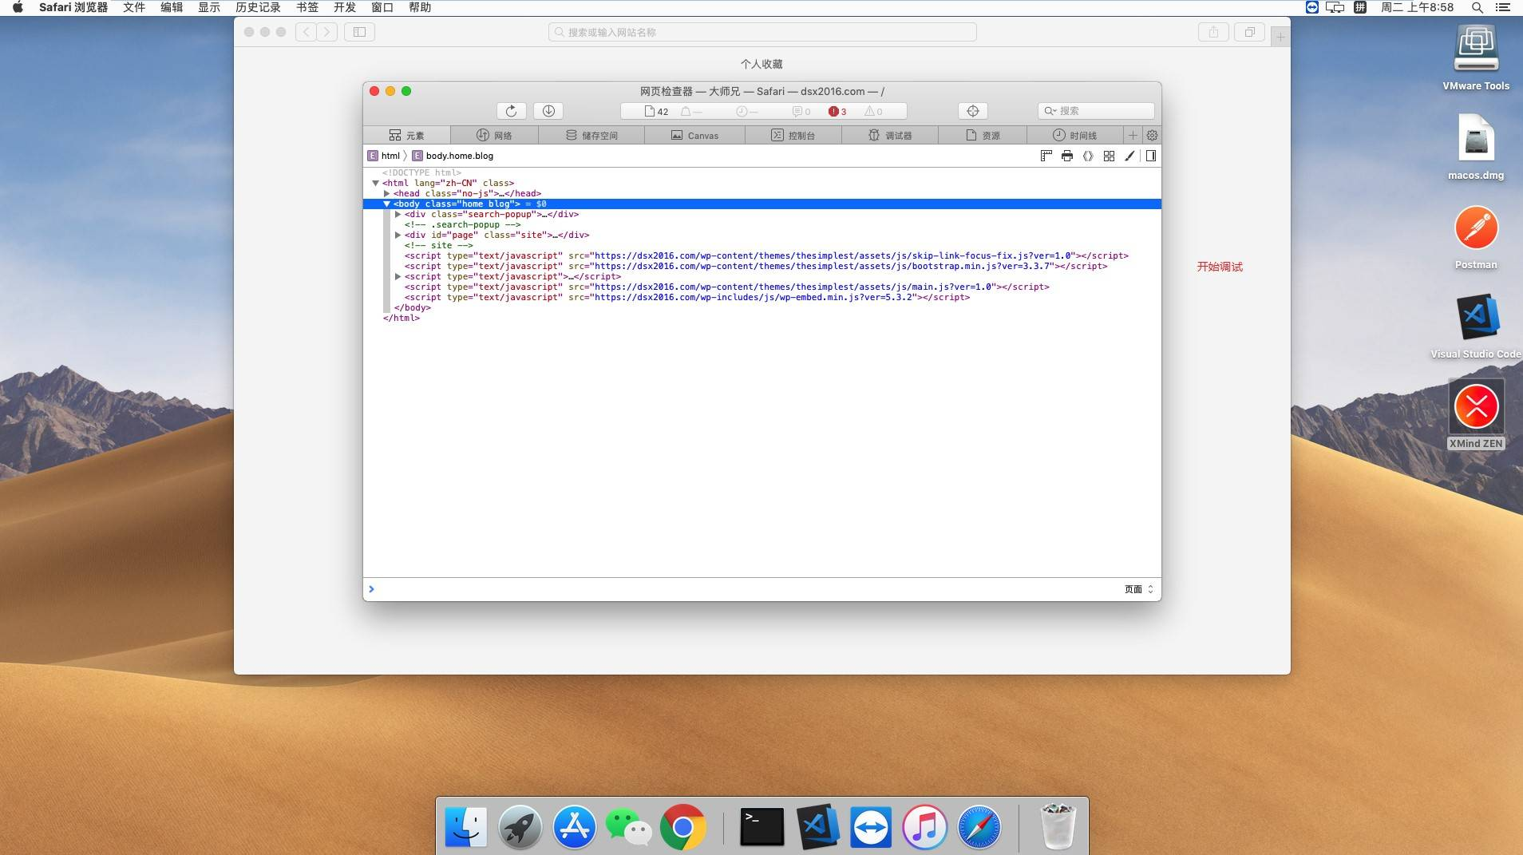Screen dimensions: 1523x855
Task: Open WeChat from the Dock
Action: [628, 827]
